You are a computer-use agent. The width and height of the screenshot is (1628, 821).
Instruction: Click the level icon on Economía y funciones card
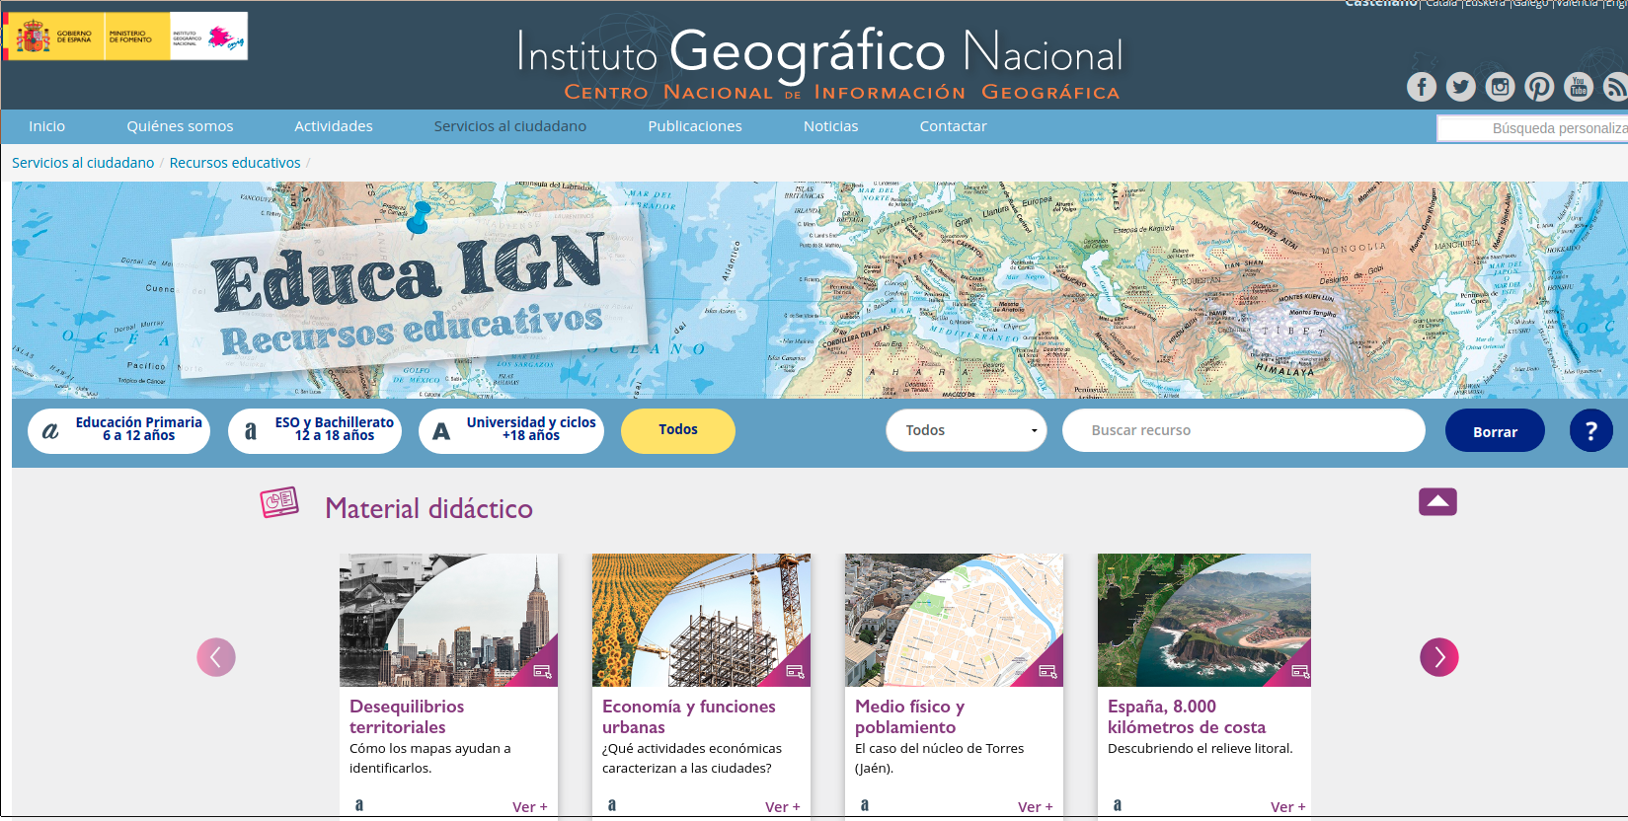612,805
